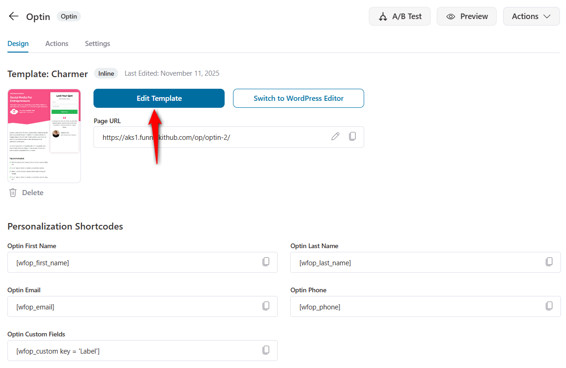Copy the Optin Custom Fields shortcode
The image size is (566, 368).
[266, 350]
